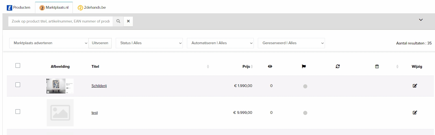Click the product search input field
Viewport: 435px width, 135px height.
click(61, 21)
